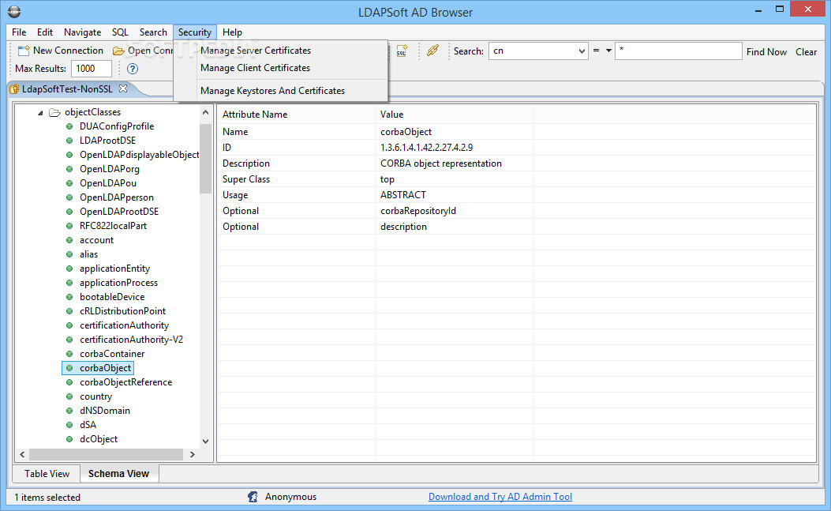Close the open Security menu
The image size is (831, 511).
pos(194,32)
